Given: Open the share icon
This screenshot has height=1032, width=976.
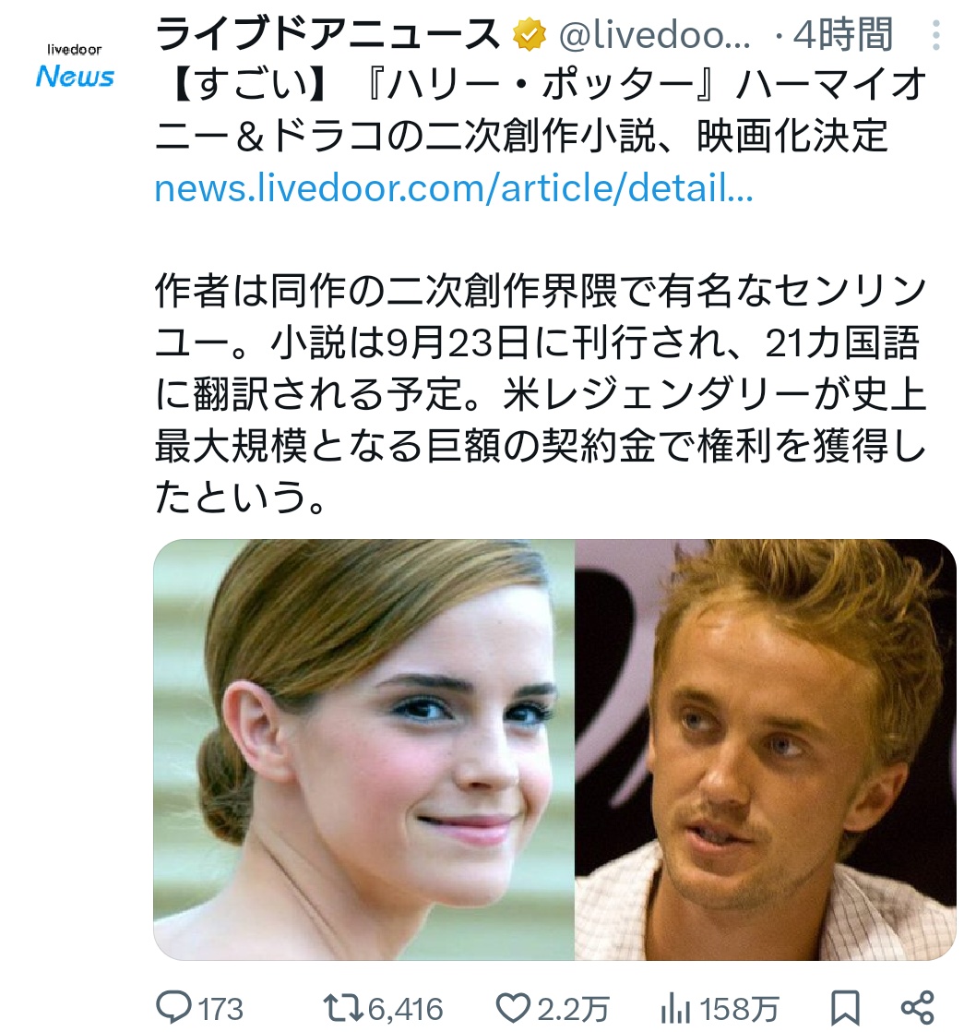Looking at the screenshot, I should click(x=917, y=1008).
